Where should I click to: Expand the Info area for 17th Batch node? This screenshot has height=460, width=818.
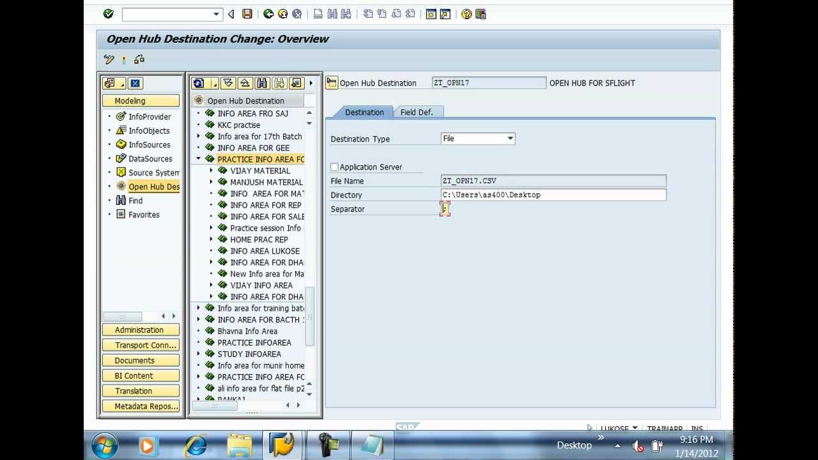198,136
